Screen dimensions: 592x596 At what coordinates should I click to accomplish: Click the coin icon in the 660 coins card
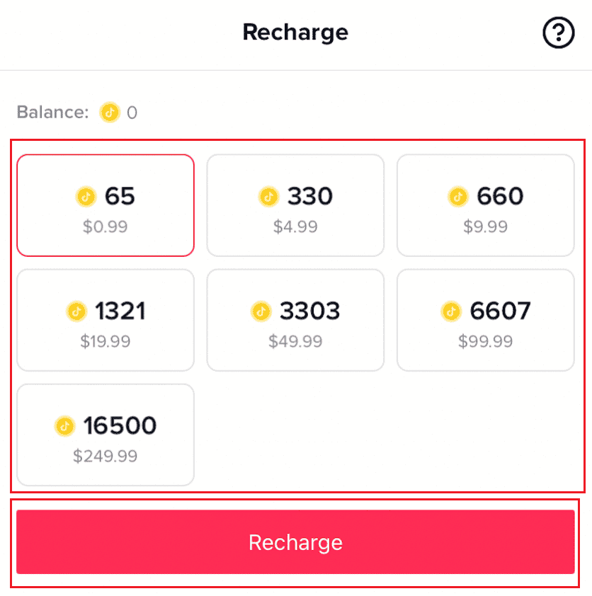[459, 197]
